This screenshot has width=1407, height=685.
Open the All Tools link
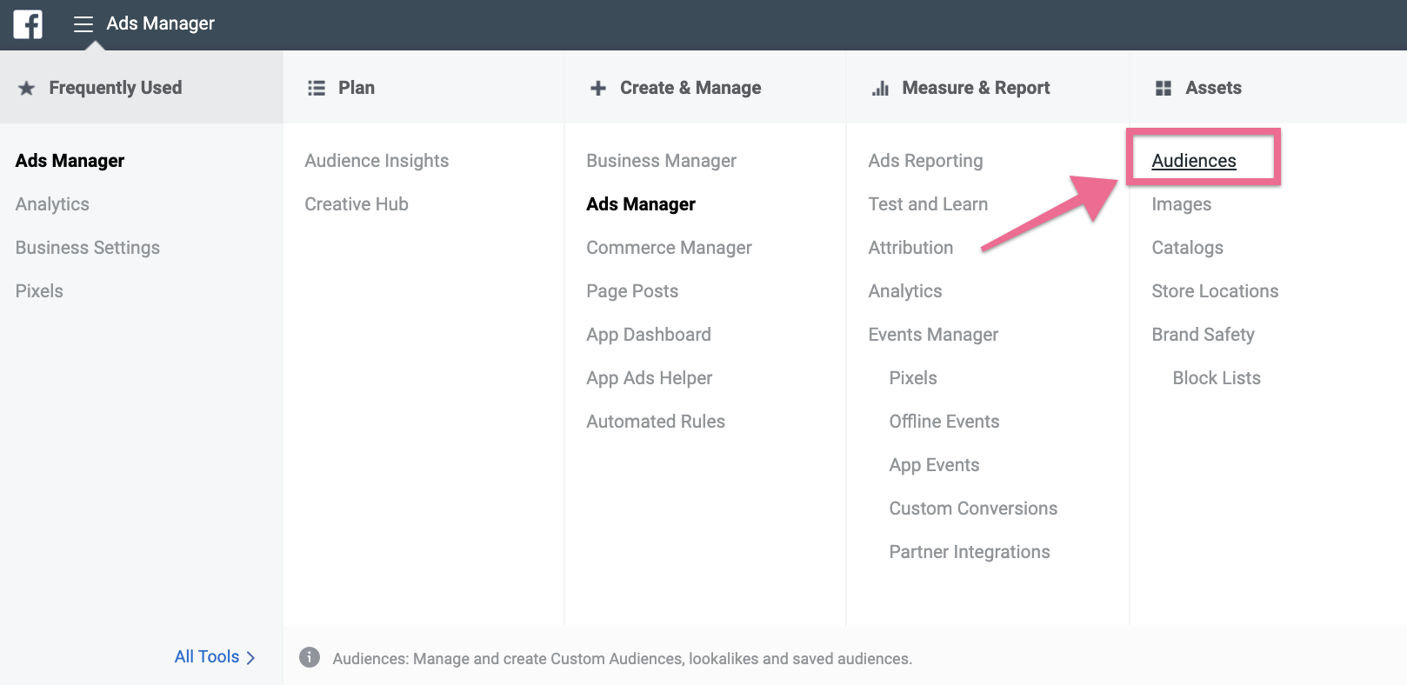click(207, 657)
